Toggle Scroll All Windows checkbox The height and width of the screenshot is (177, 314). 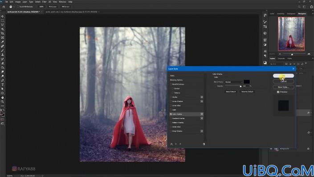click(18, 7)
